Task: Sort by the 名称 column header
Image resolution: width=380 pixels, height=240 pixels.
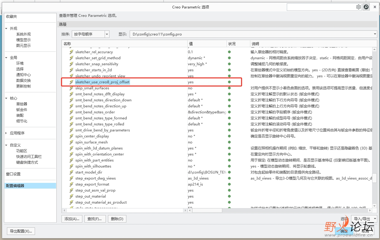Action: click(x=125, y=44)
